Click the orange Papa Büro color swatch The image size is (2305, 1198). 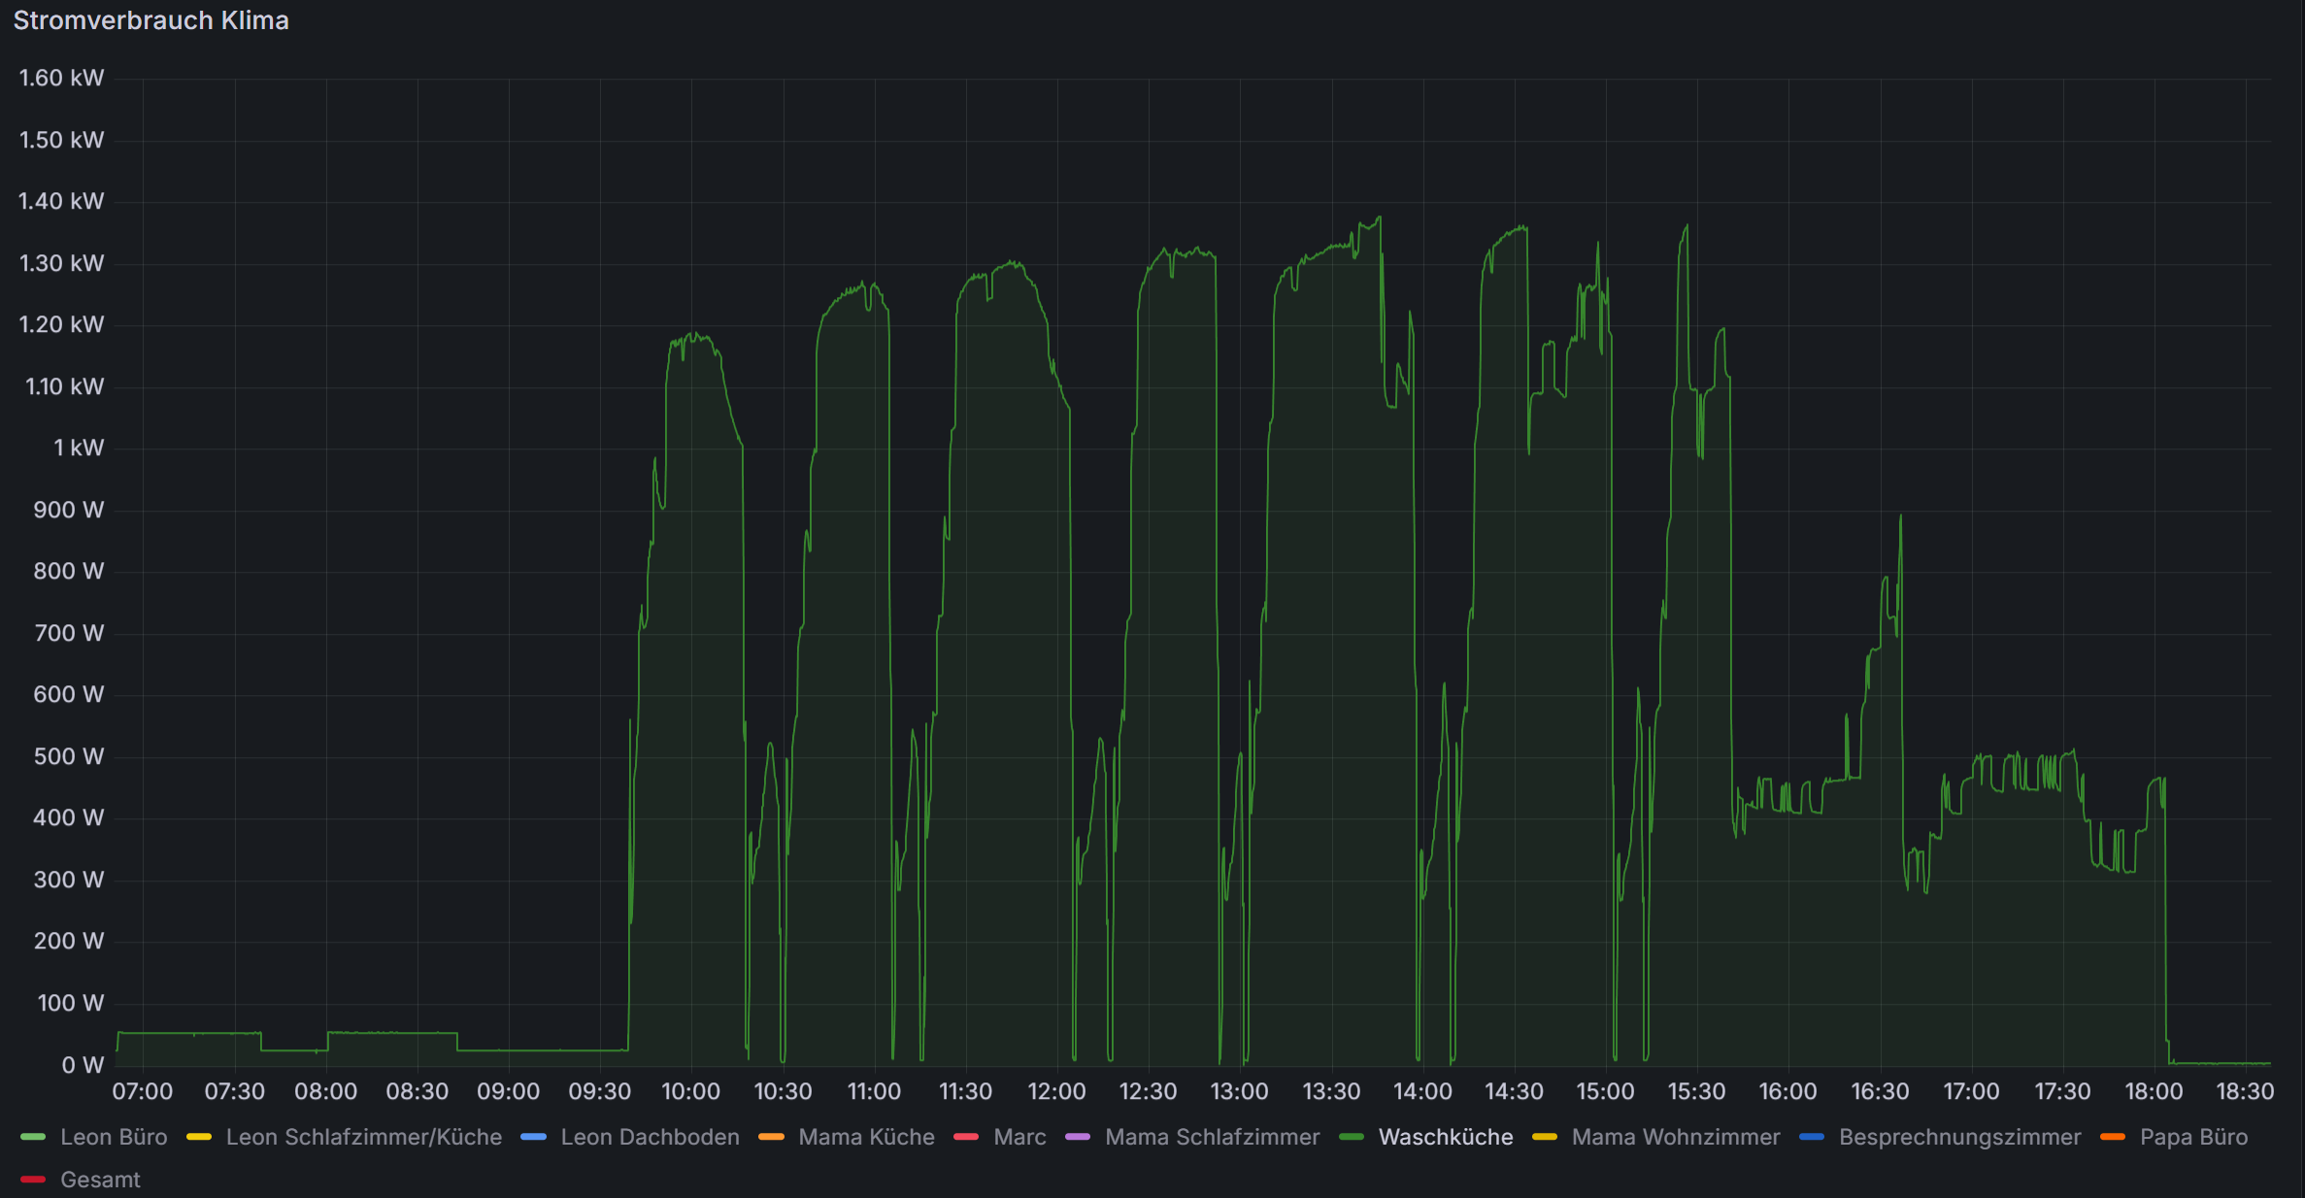(x=2113, y=1137)
